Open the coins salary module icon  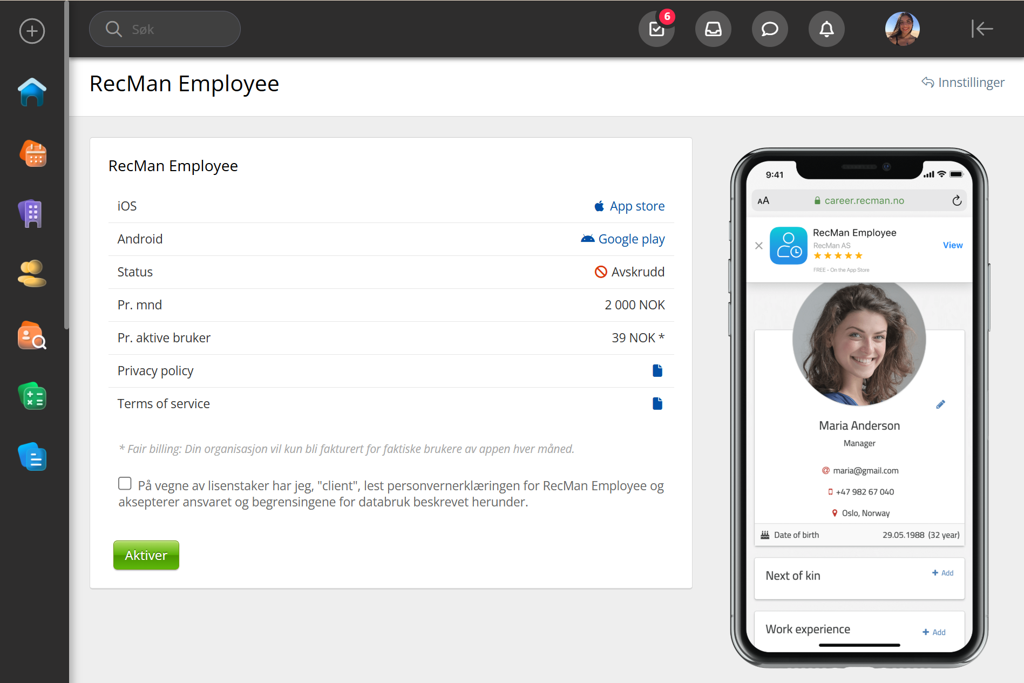[32, 274]
